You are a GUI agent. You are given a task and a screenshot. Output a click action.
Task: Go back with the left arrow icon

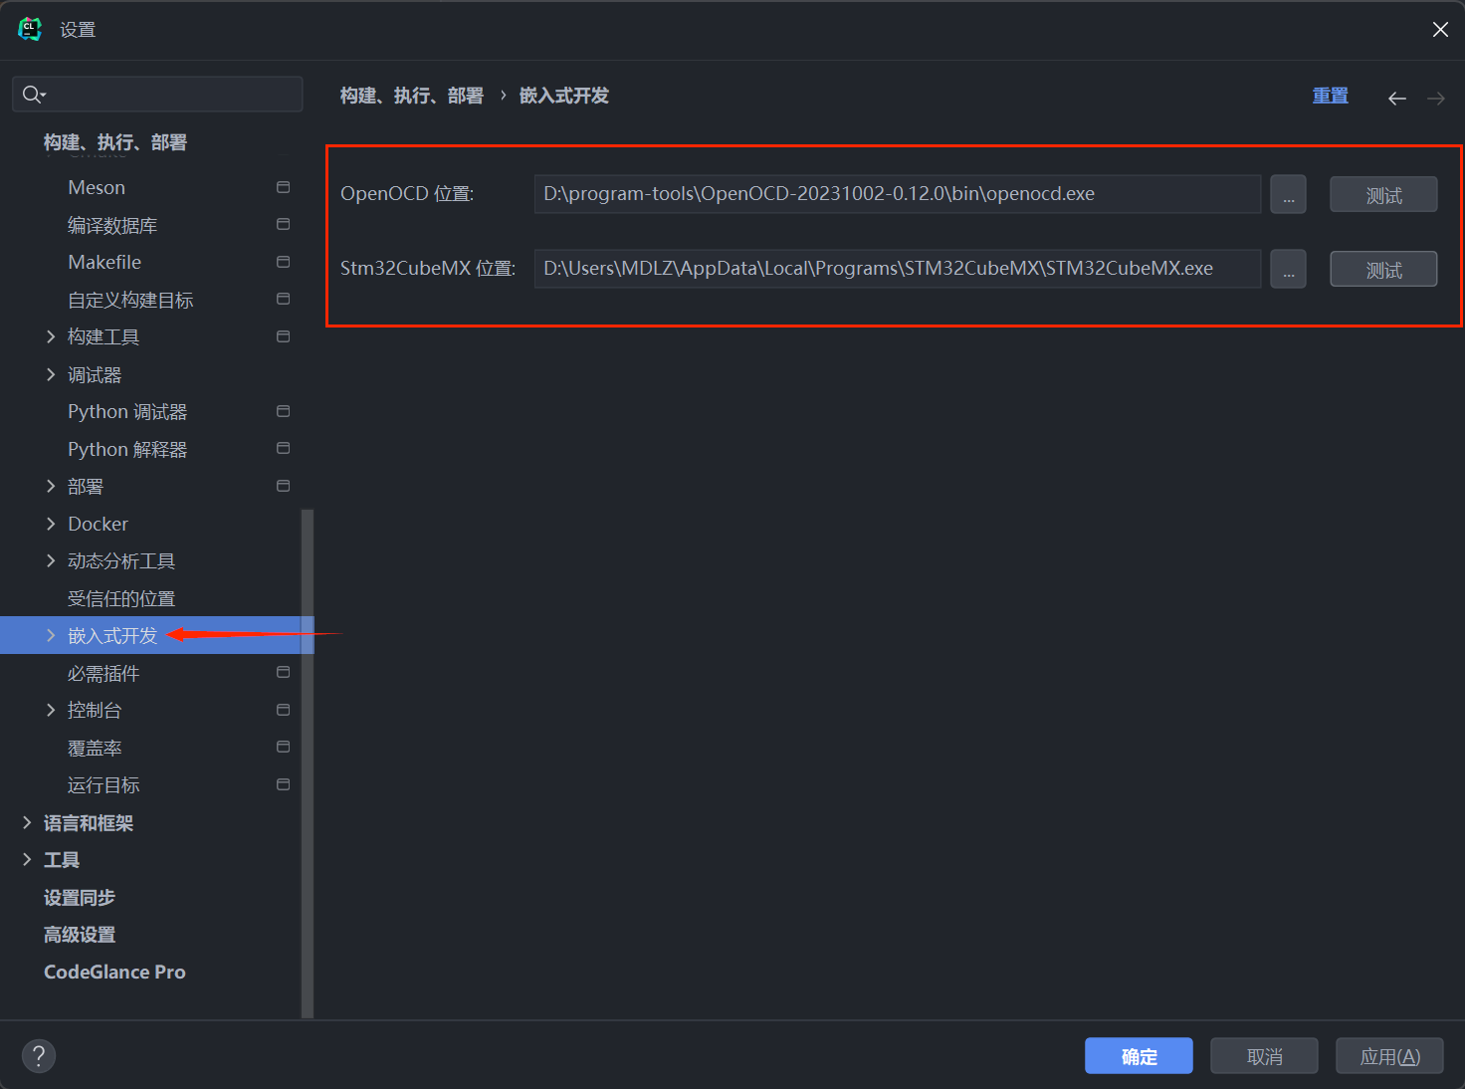(1397, 98)
